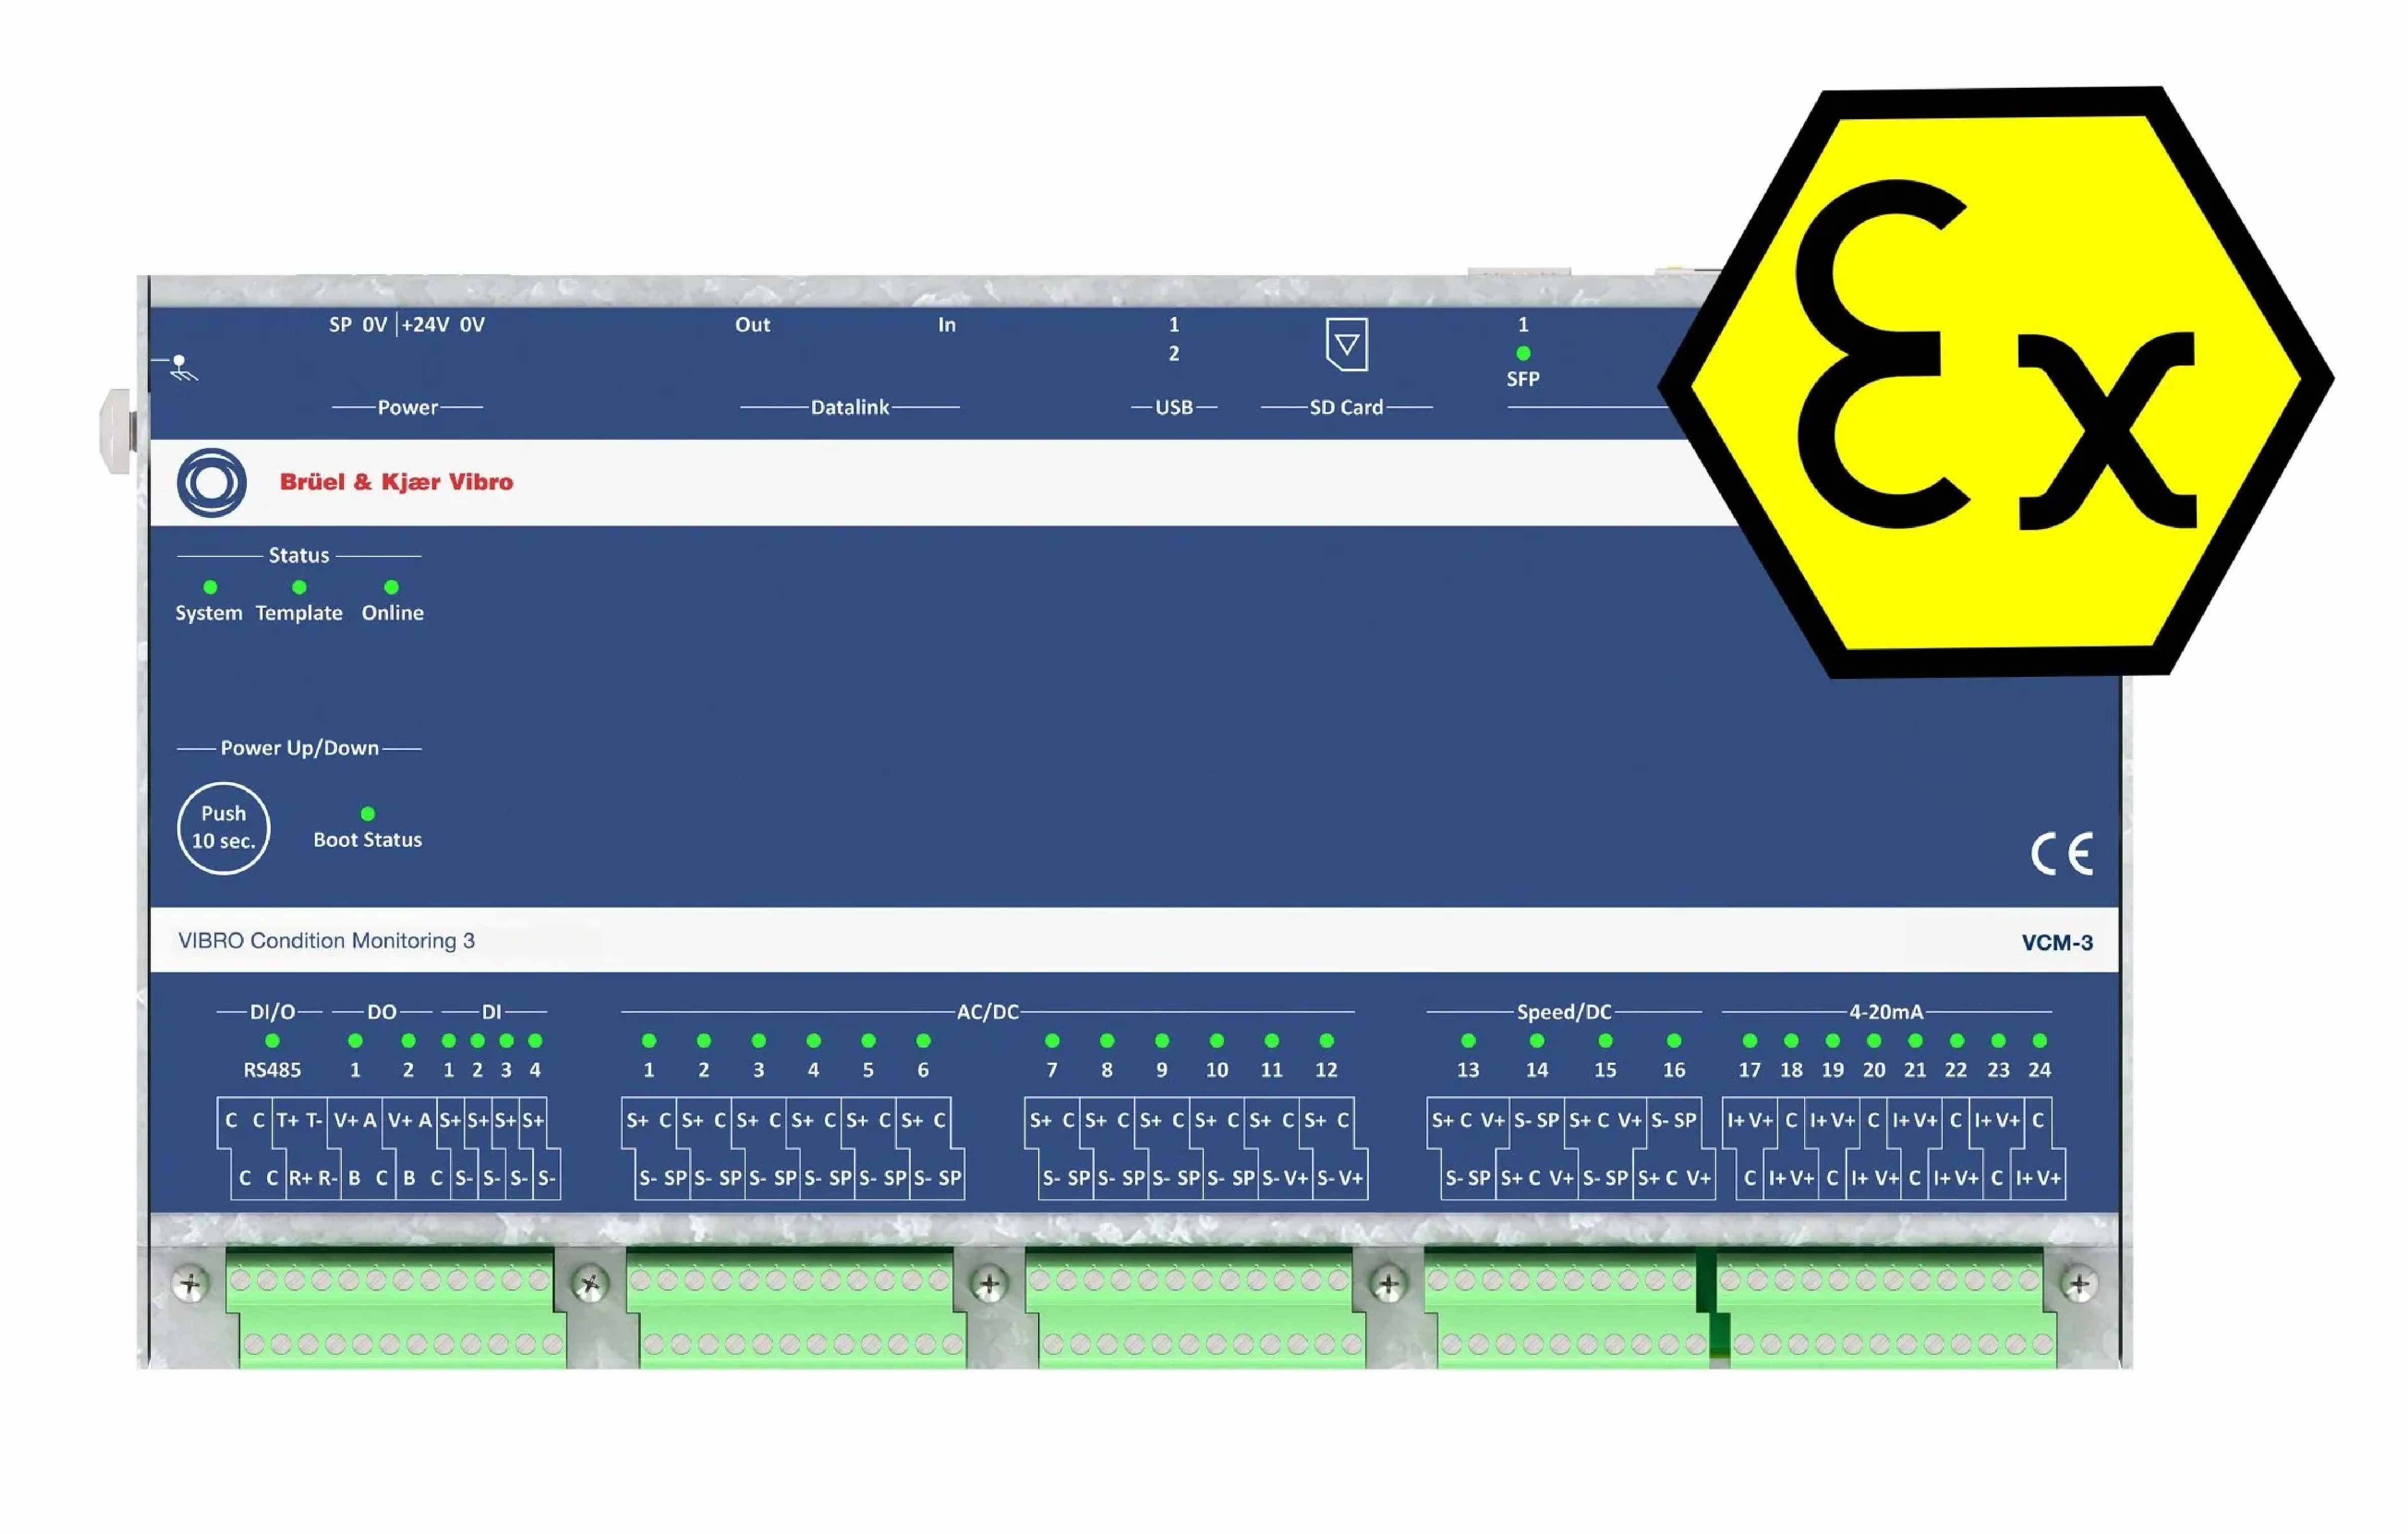
Task: Click the CE conformity mark
Action: coord(2061,854)
